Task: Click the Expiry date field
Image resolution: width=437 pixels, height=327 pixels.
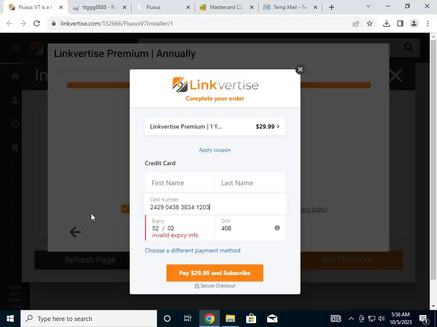Action: (x=180, y=228)
